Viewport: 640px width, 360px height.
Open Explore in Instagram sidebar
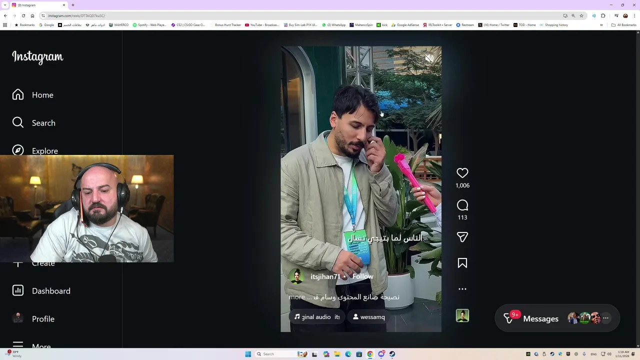pyautogui.click(x=35, y=150)
